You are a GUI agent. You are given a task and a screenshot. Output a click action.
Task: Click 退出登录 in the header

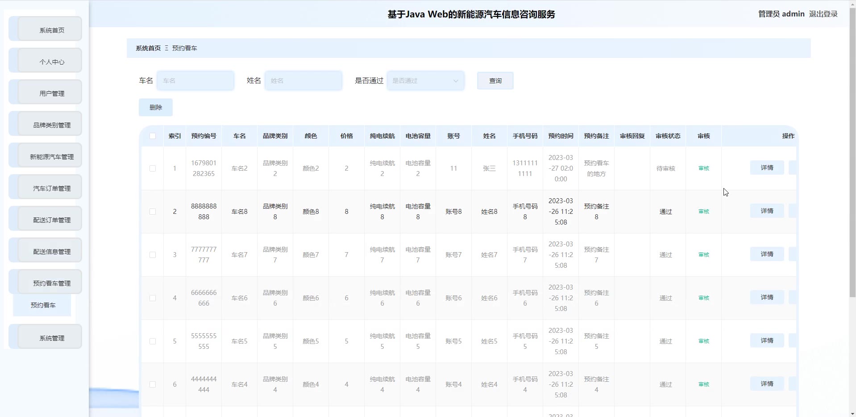pyautogui.click(x=823, y=14)
